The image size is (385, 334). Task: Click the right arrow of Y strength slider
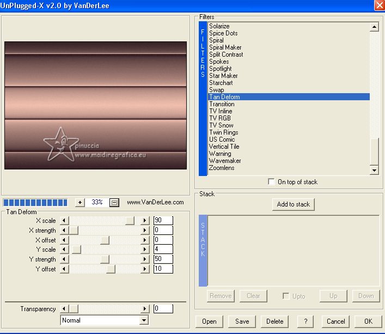click(145, 259)
